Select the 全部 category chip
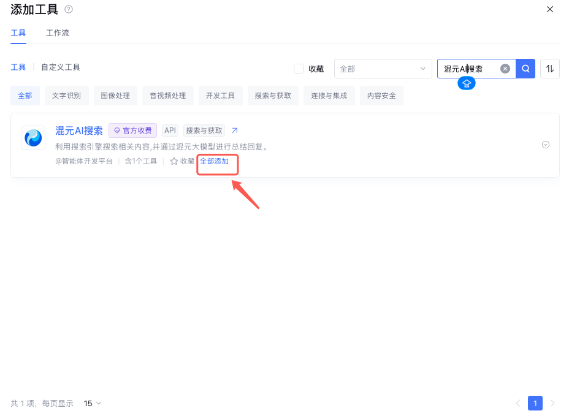 pyautogui.click(x=25, y=96)
